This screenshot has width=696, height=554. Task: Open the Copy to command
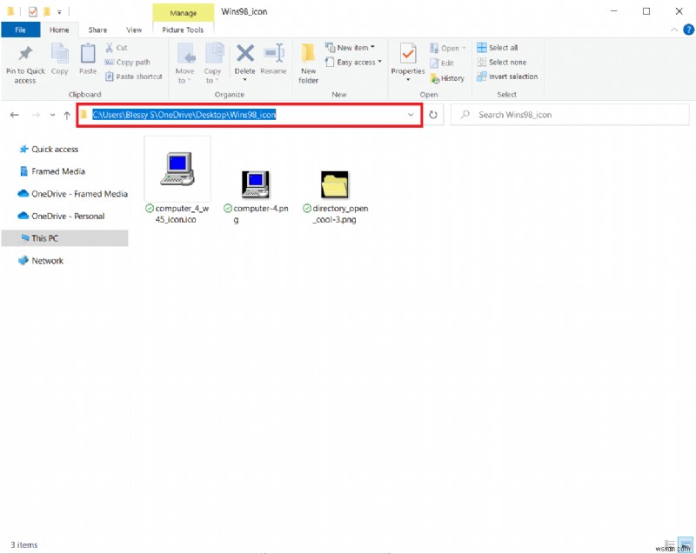point(212,63)
